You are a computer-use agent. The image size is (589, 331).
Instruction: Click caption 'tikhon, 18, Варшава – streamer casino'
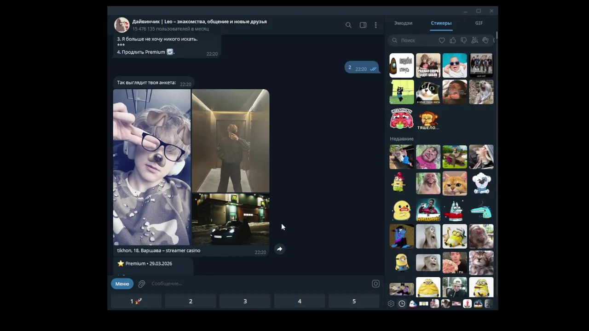[158, 251]
